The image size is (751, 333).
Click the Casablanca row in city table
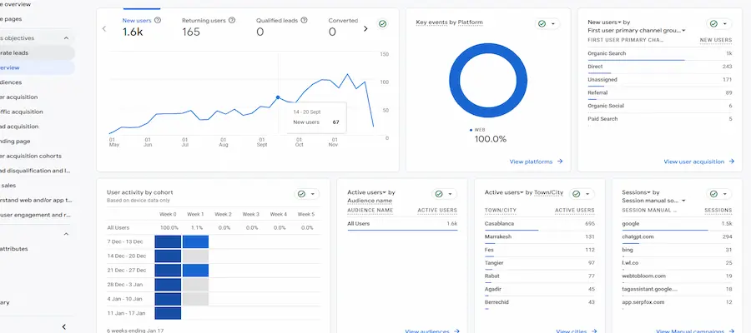[x=539, y=224]
